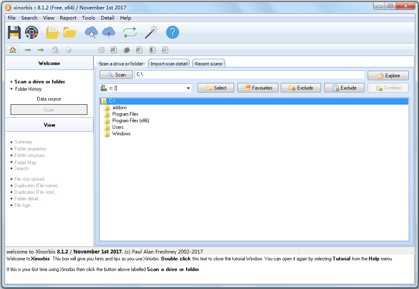Click the tree report document icon
Viewport: 419px width, 289px height.
(152, 50)
